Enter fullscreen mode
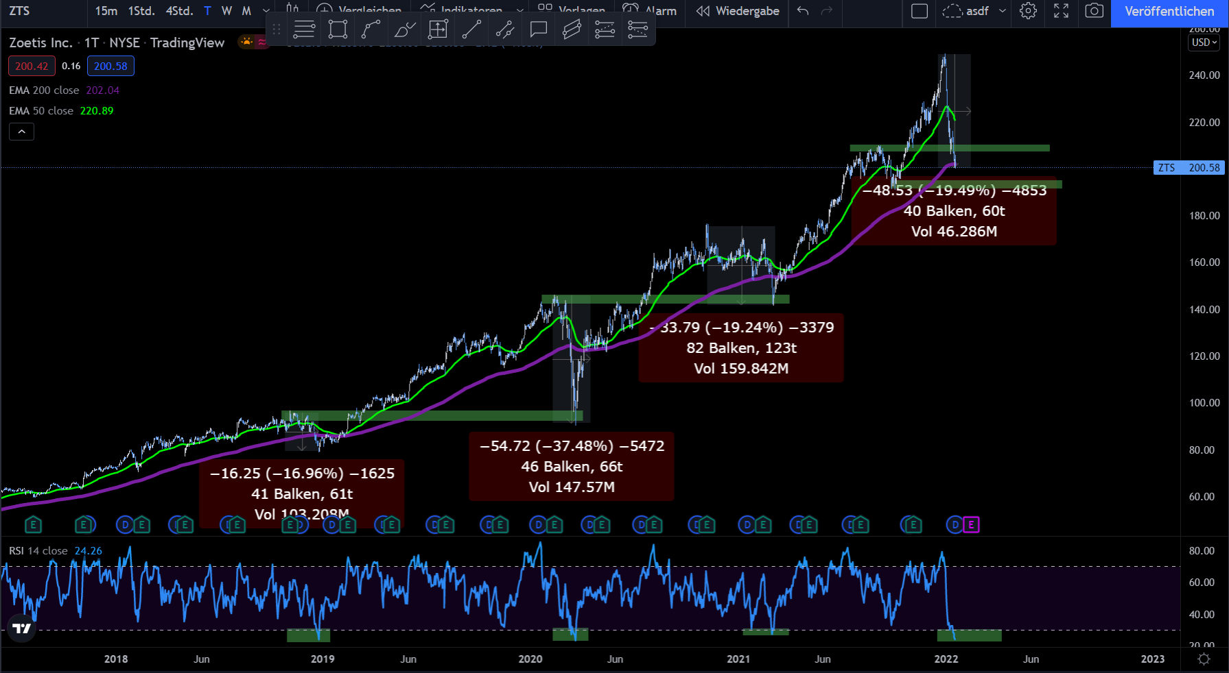 click(x=1061, y=11)
